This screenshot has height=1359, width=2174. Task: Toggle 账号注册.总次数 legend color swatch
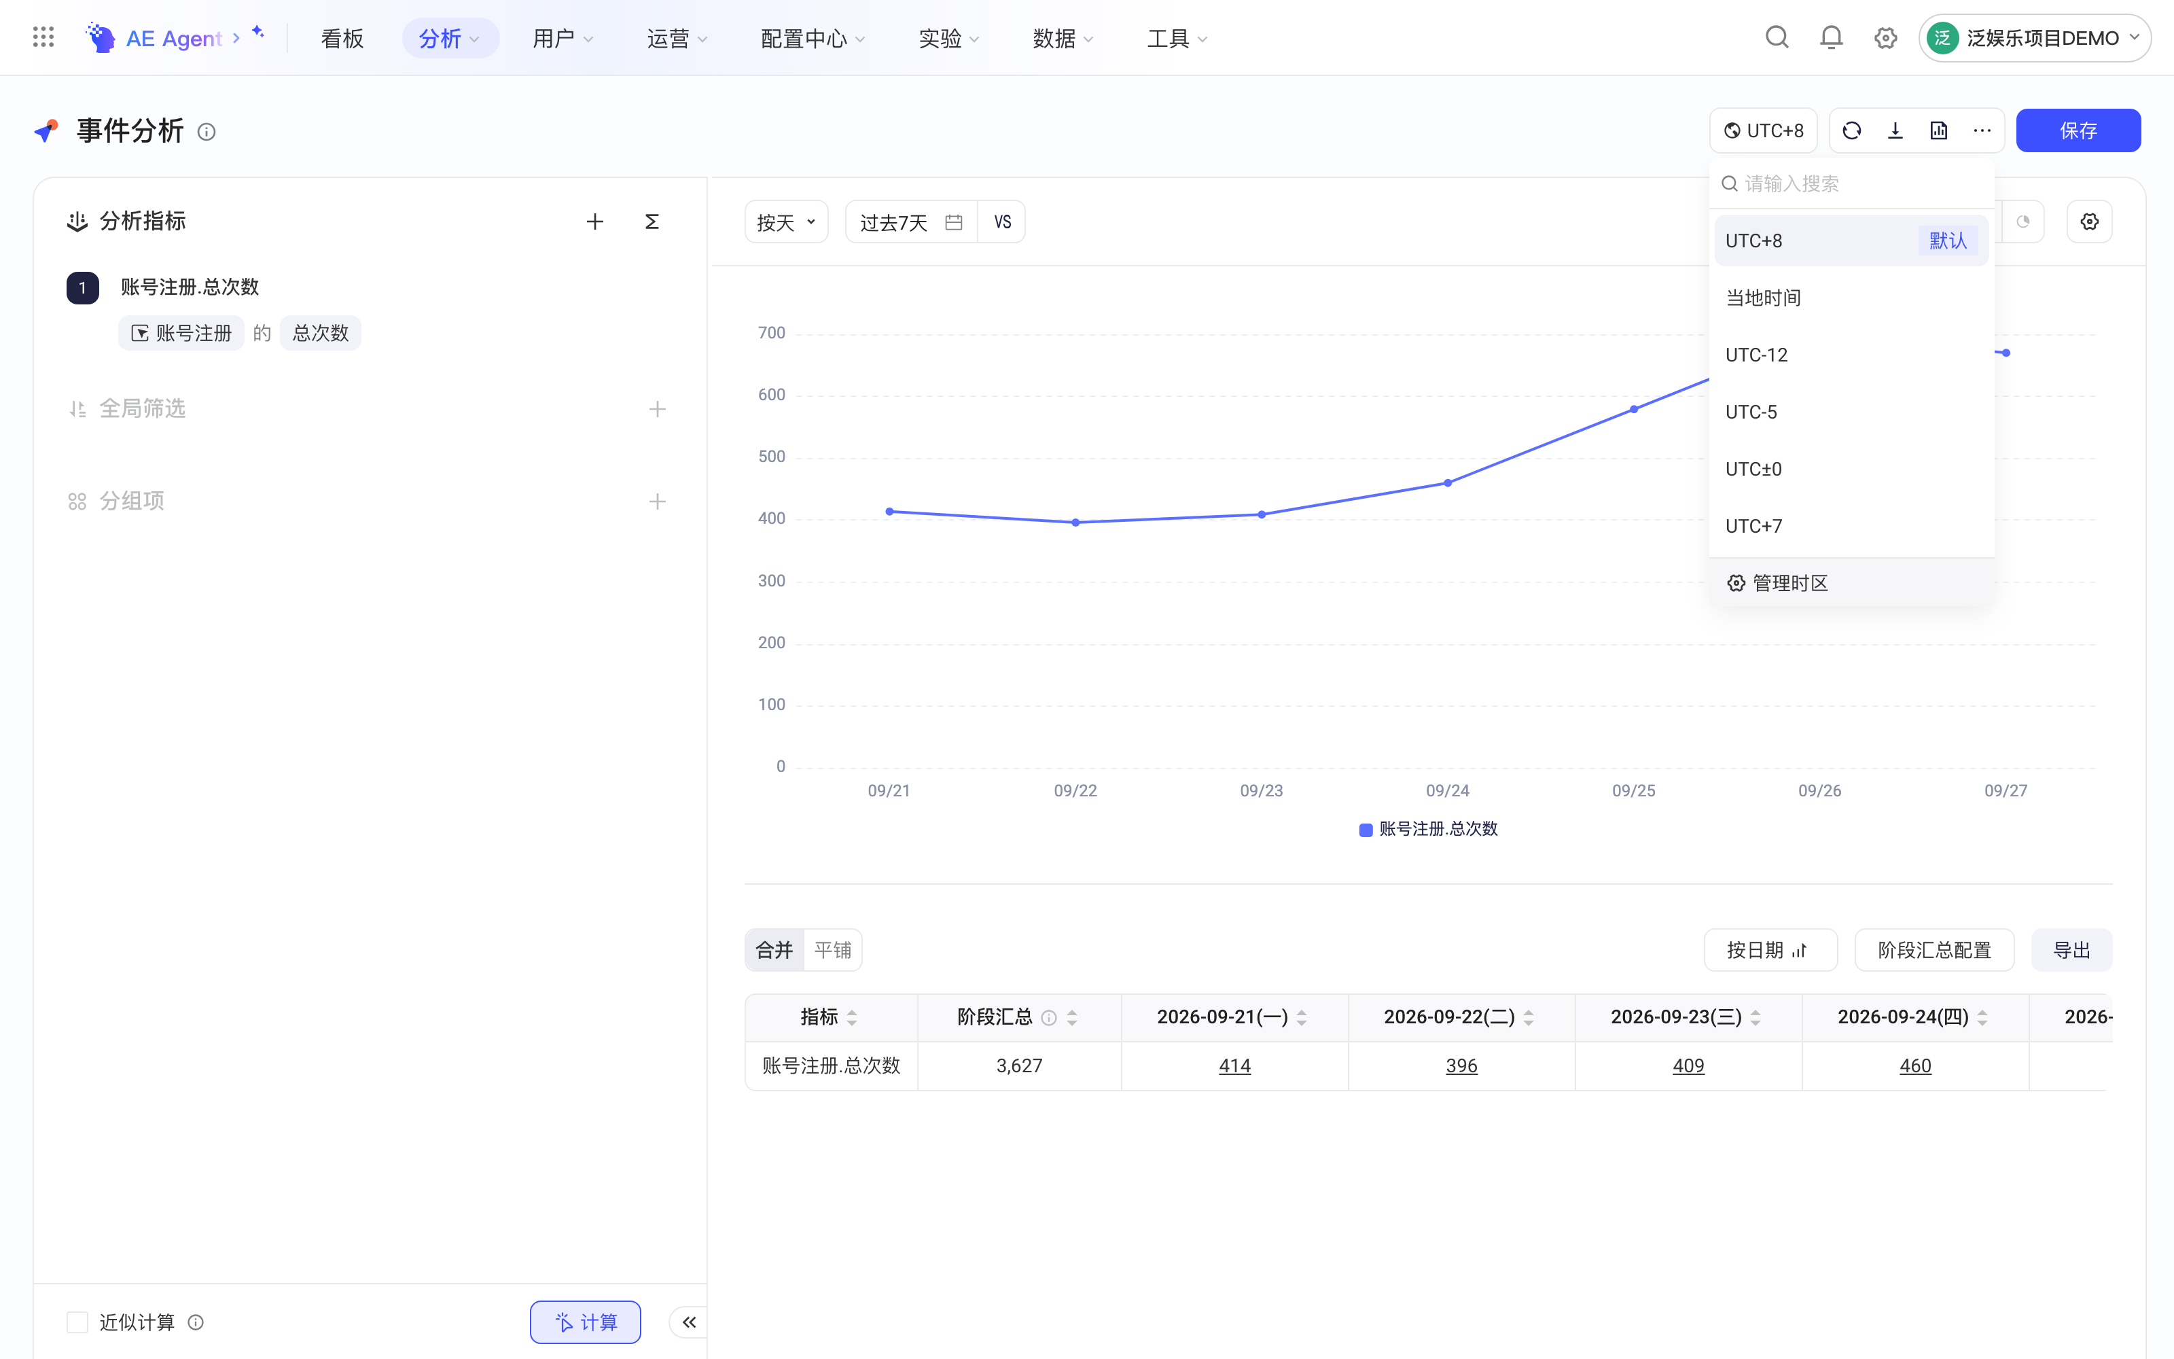(1366, 830)
